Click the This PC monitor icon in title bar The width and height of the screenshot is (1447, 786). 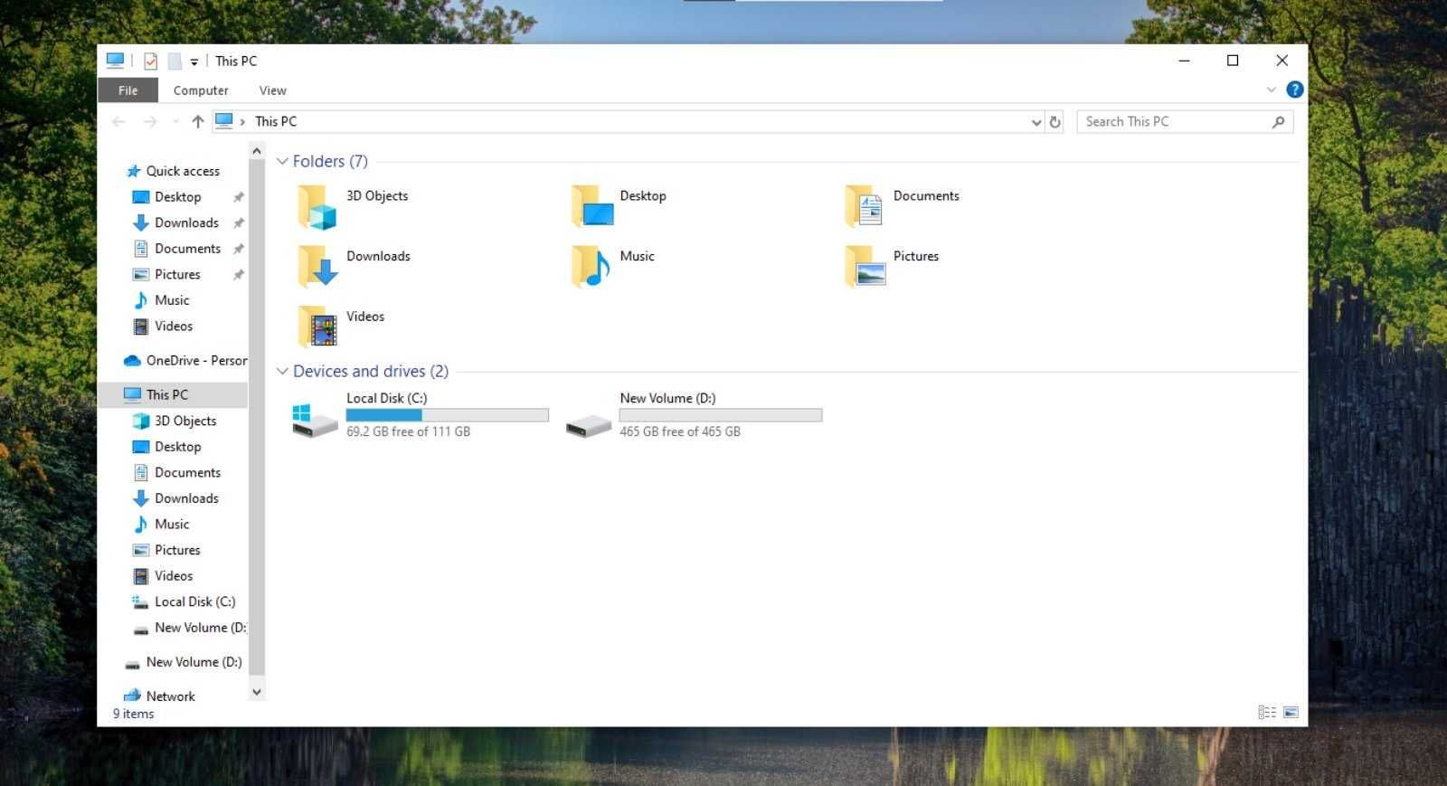(115, 61)
